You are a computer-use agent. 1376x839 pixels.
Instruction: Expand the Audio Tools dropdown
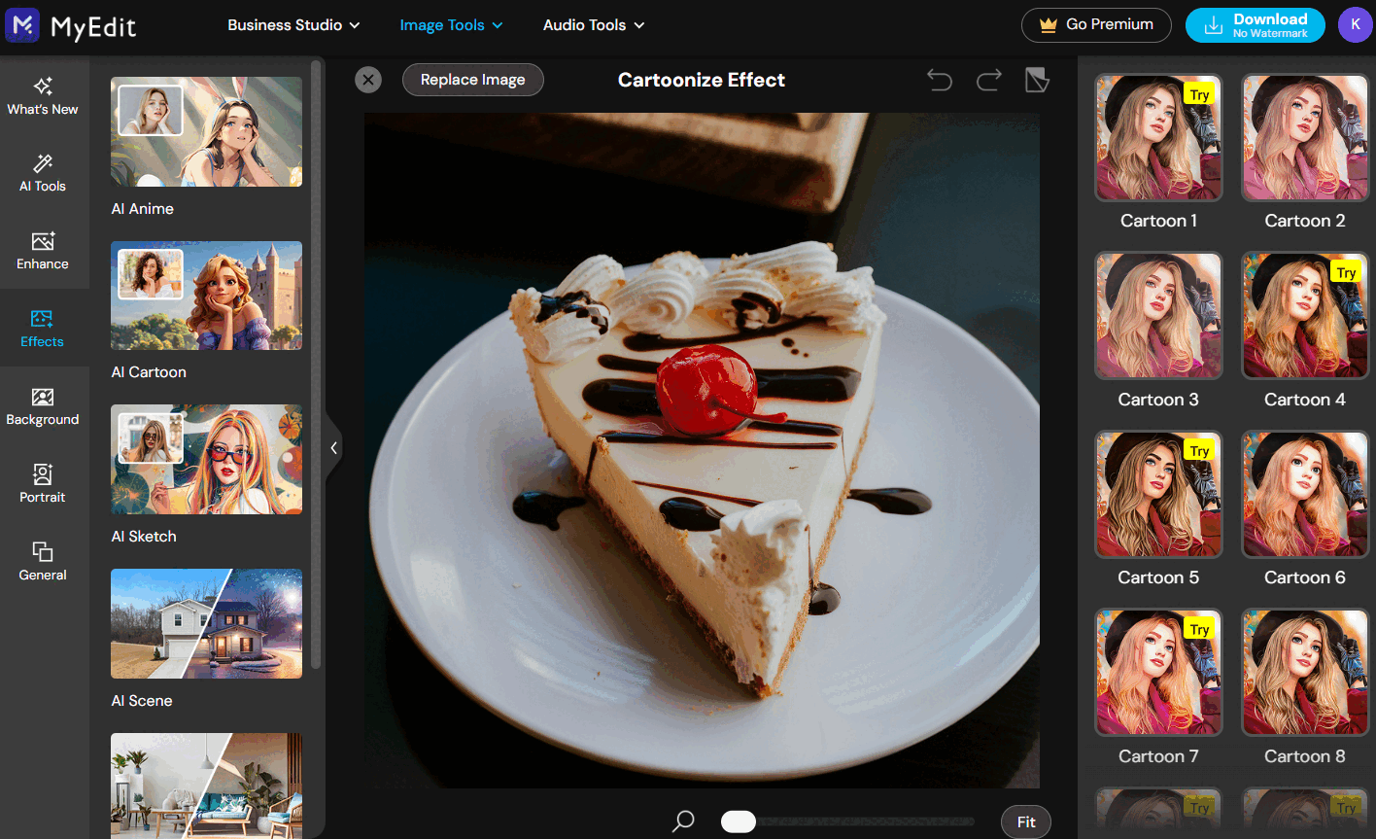point(594,25)
